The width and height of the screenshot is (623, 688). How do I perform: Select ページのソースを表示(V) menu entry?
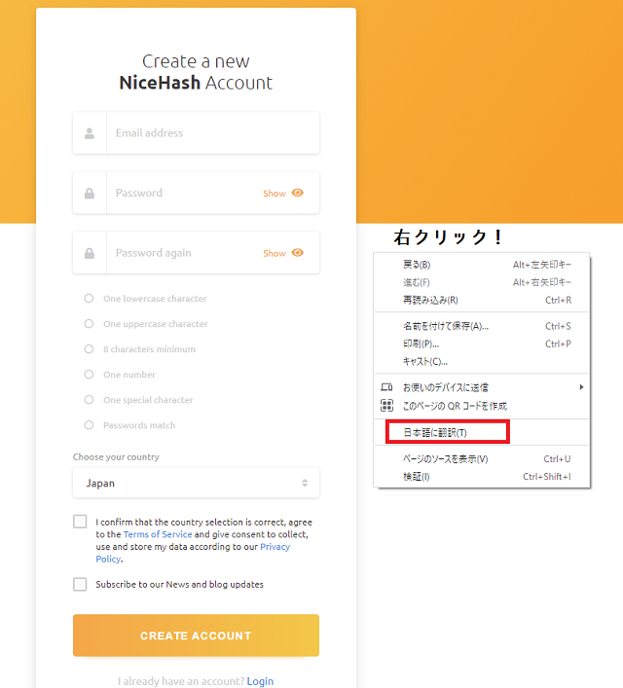coord(481,459)
